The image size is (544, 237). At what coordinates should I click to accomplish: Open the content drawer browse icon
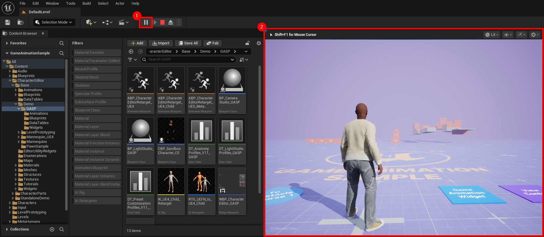pos(20,22)
